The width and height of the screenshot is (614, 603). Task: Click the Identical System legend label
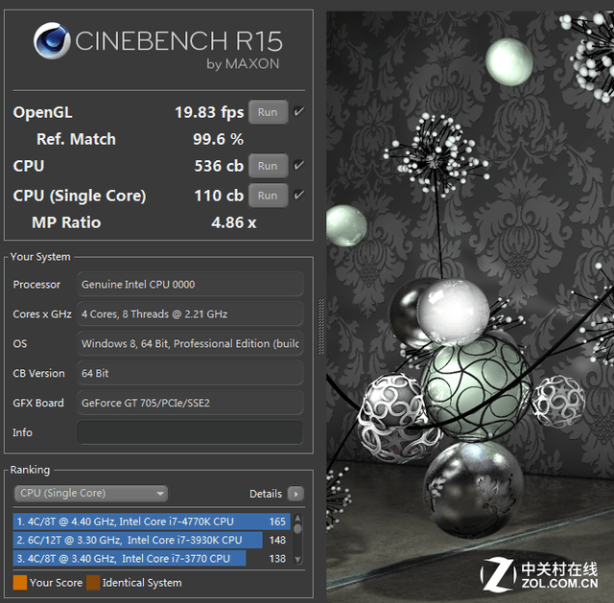tap(142, 583)
